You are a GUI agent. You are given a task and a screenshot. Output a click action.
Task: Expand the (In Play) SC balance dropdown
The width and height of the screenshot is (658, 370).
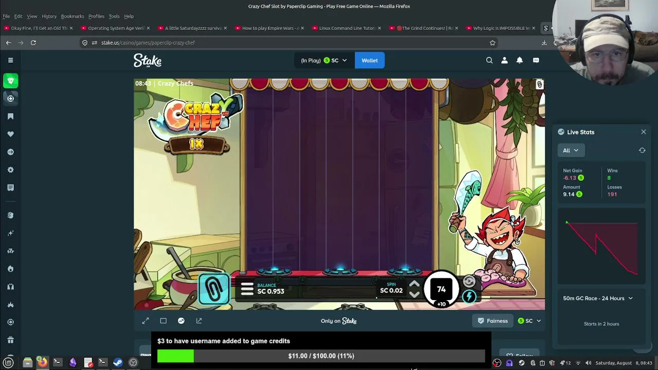(x=324, y=61)
